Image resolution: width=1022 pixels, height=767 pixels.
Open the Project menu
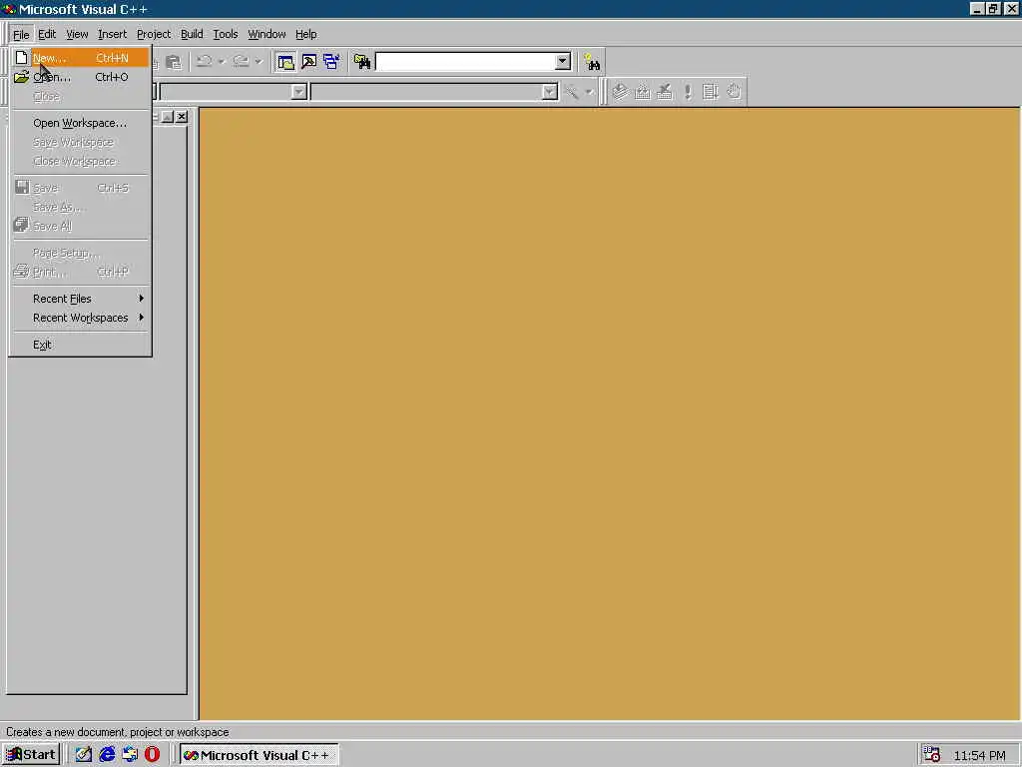point(153,34)
